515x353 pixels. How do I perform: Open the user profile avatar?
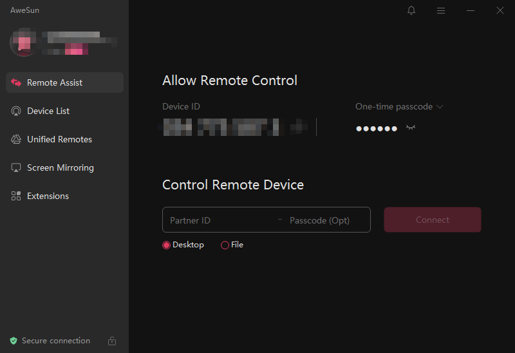[x=23, y=43]
